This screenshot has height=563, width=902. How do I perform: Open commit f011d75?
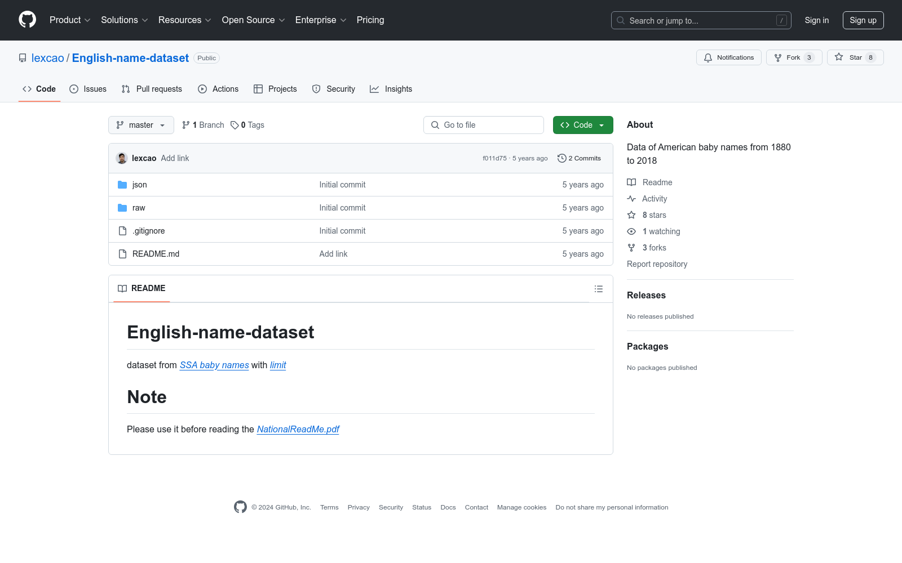click(x=494, y=158)
